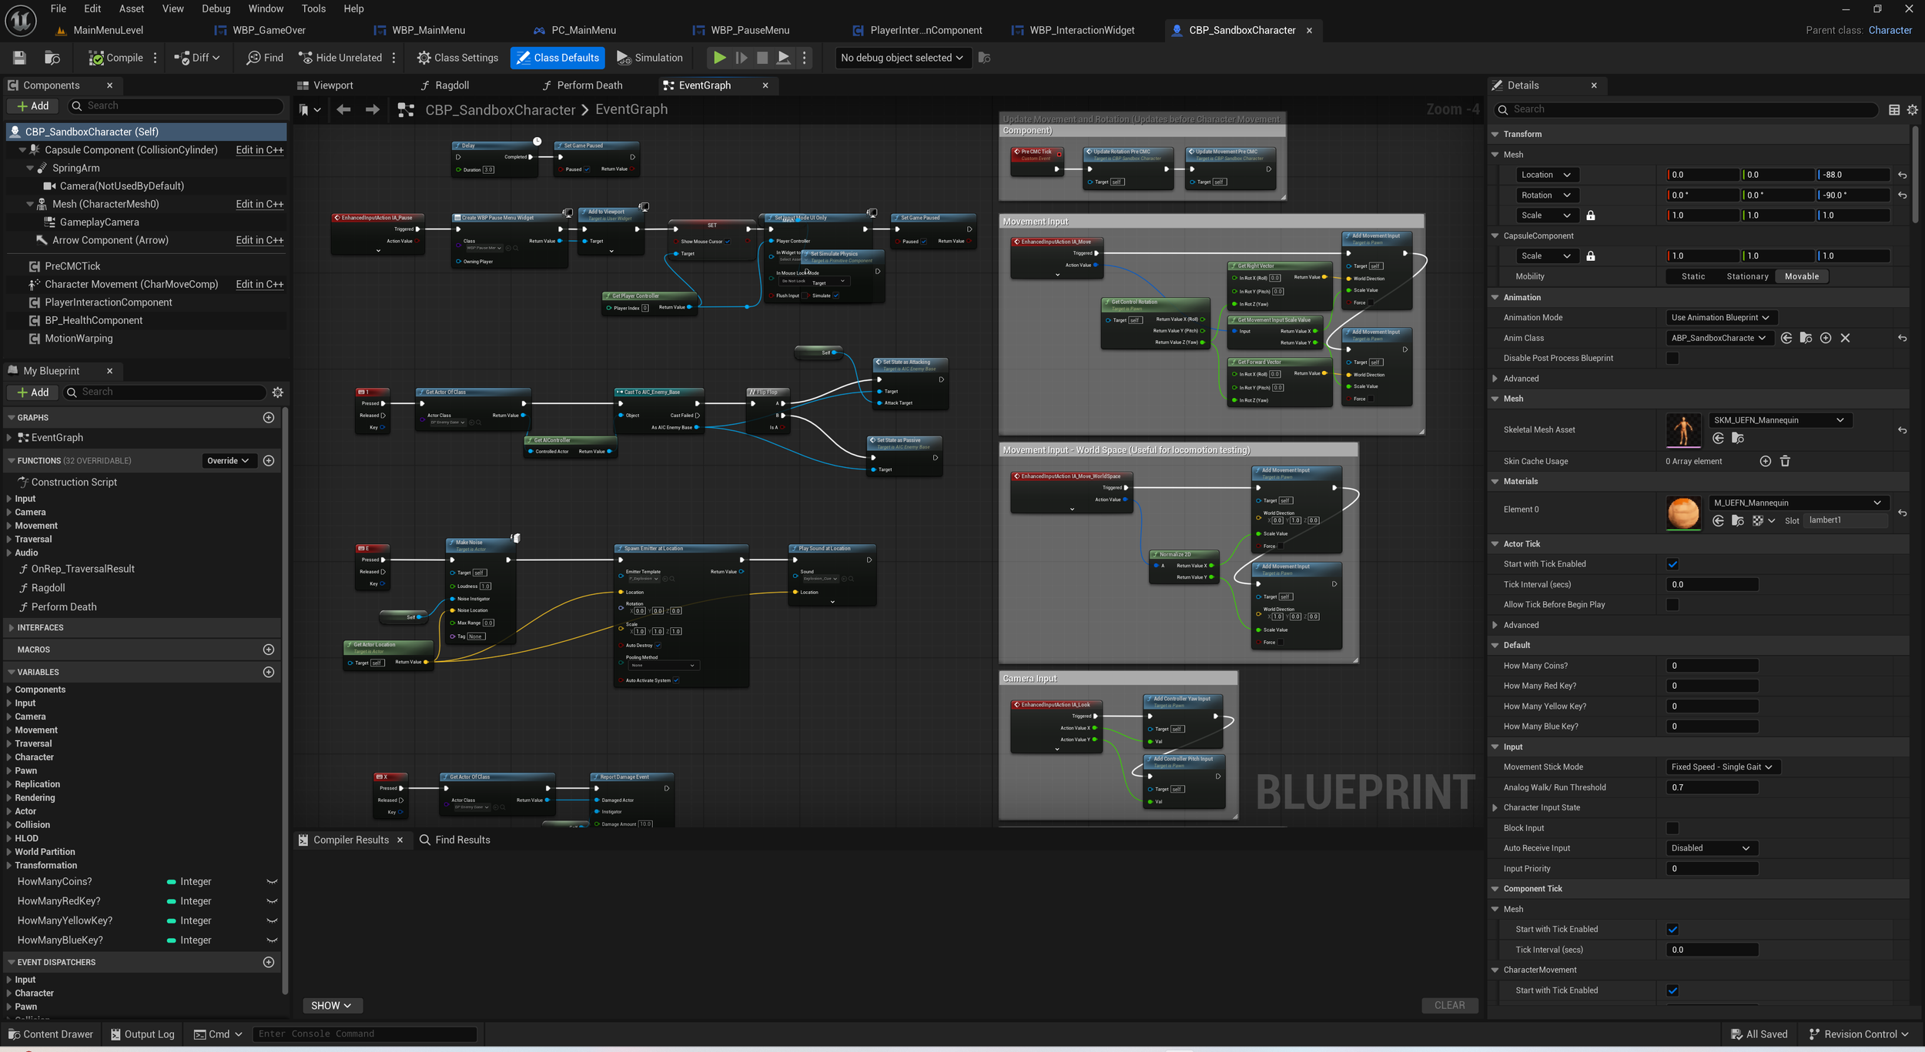Add a new function
1925x1052 pixels.
point(269,460)
